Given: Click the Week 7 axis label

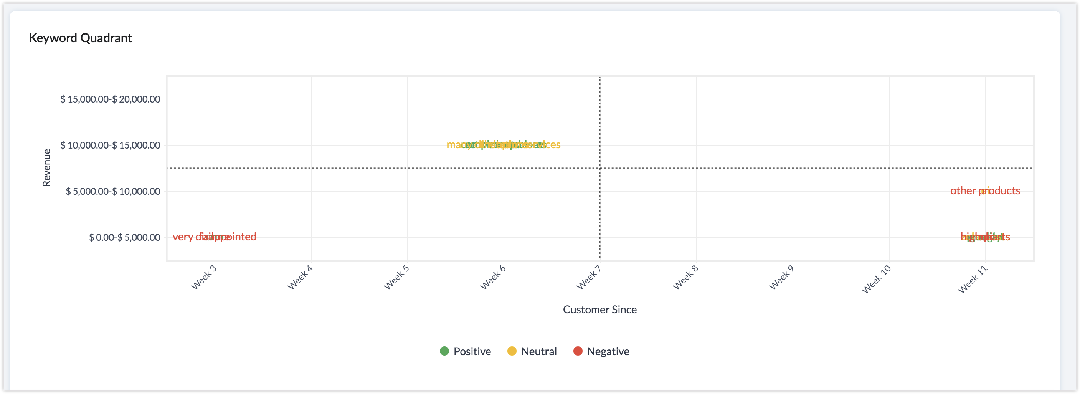Looking at the screenshot, I should (x=589, y=277).
